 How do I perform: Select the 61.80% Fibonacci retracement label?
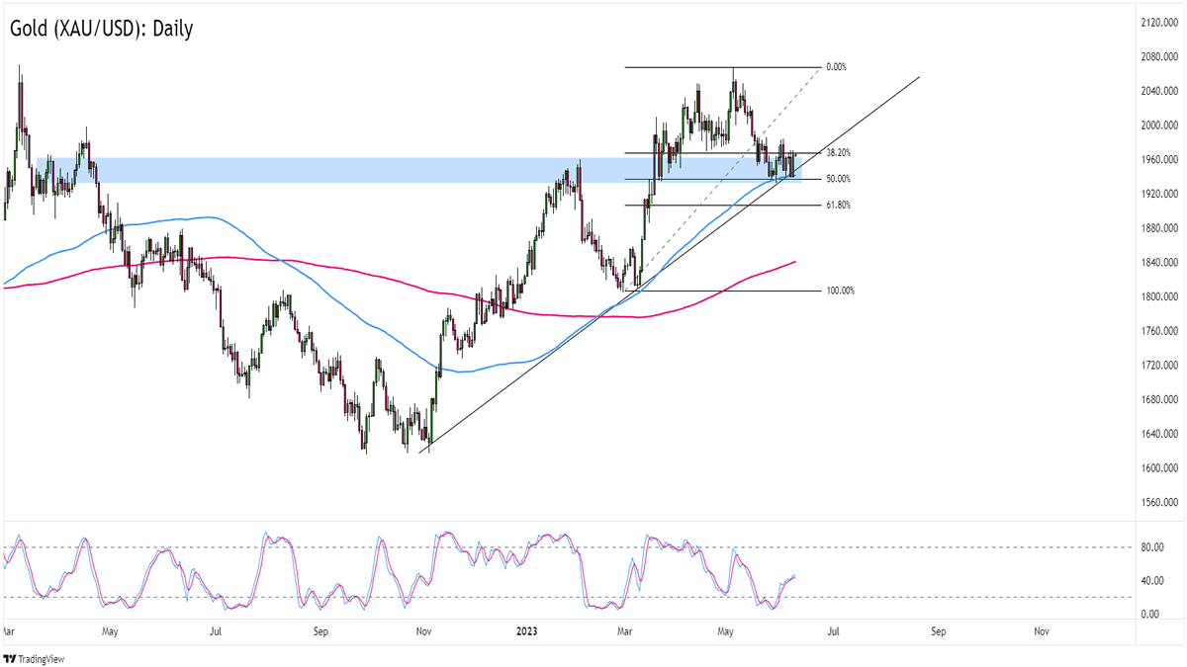tap(838, 205)
